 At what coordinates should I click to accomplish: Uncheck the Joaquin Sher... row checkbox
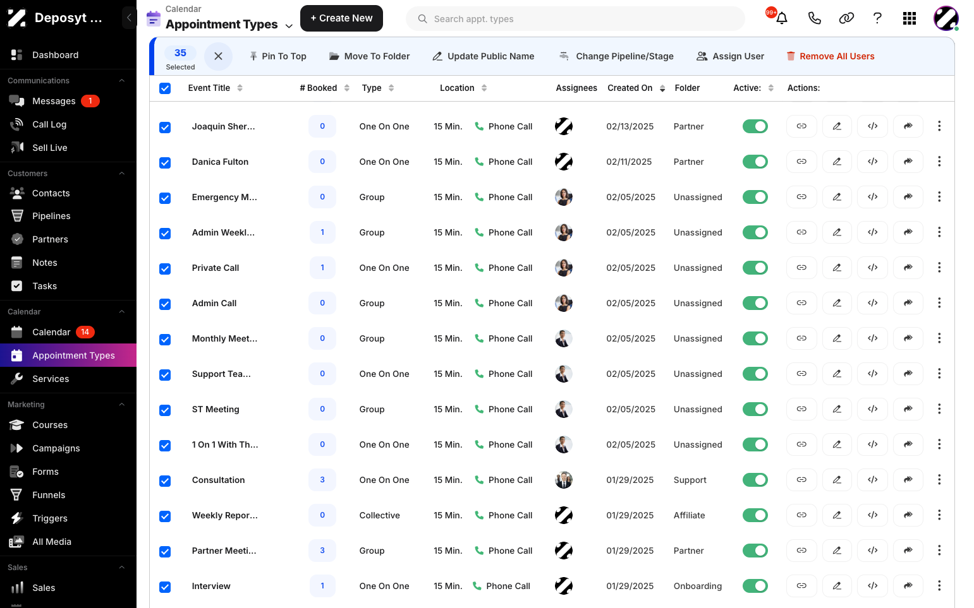click(165, 128)
